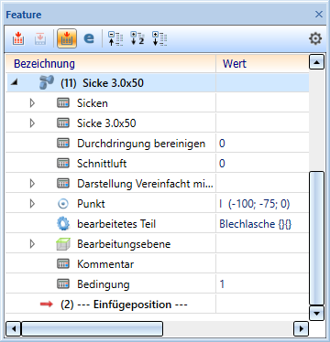Click the horizontal scrollbar right arrow
Screen dimensions: 330x342
[301, 329]
